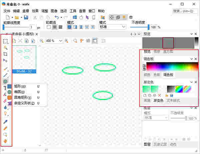
Task: Open the dropdown arrow next to the new file icon
Action: 12,17
